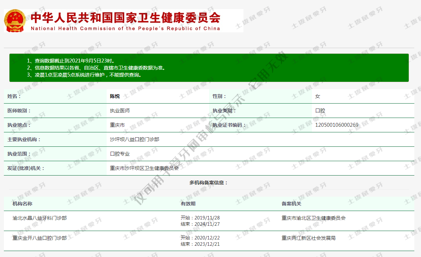This screenshot has height=257, width=421.
Task: Click the English National Health Commission subtitle
Action: pos(125,28)
